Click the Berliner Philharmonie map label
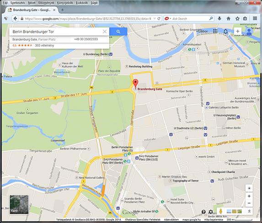 73,149
